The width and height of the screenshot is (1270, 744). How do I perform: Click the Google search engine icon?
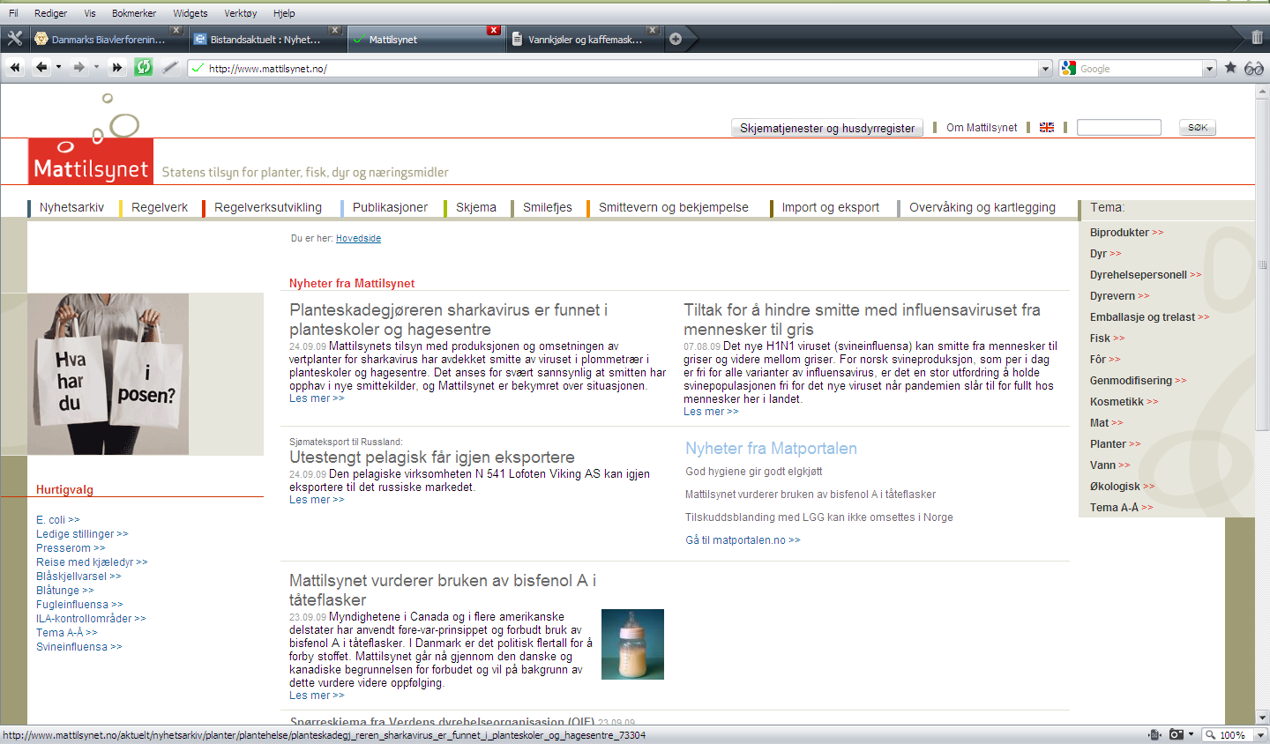1069,68
